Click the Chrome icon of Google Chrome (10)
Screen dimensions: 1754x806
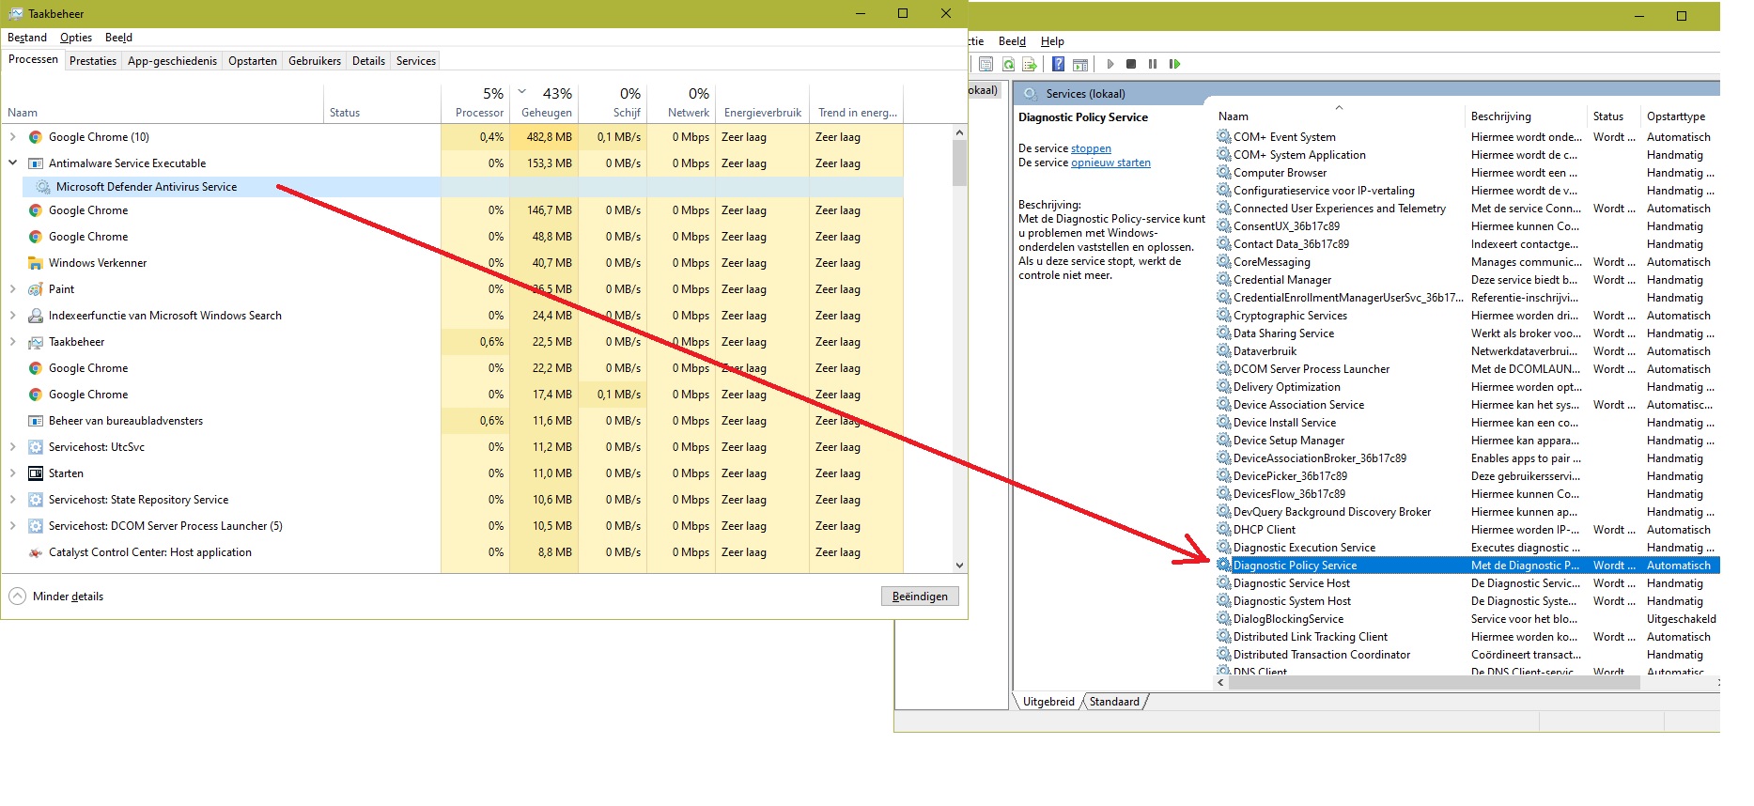pyautogui.click(x=36, y=137)
